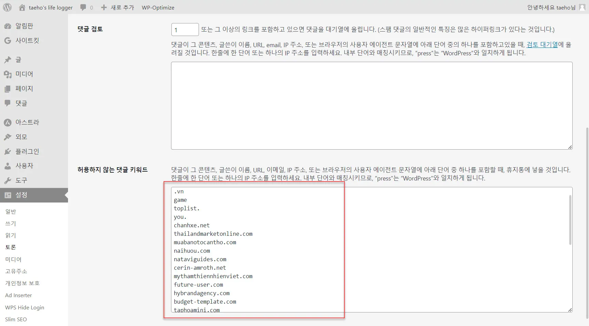Click the user avatar icon

pos(582,7)
